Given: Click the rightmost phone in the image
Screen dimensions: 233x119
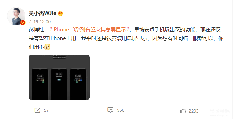Looking at the screenshot, I should pos(78,84).
